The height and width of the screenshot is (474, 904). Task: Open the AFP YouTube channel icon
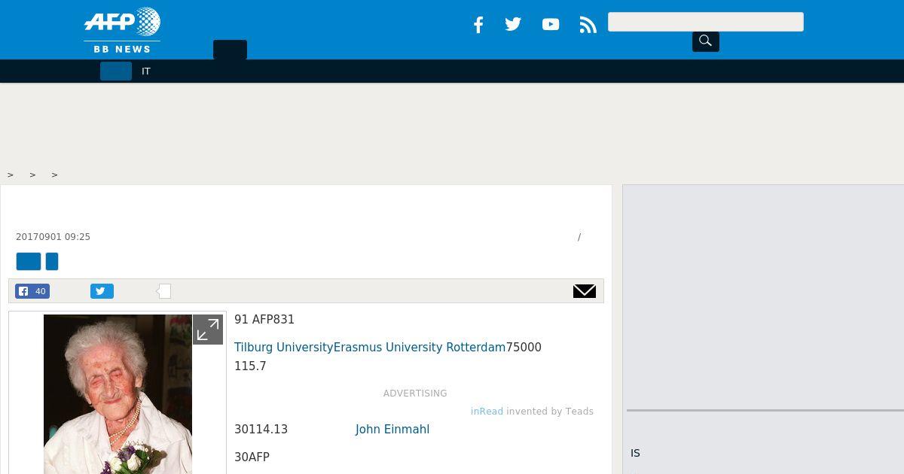coord(551,25)
